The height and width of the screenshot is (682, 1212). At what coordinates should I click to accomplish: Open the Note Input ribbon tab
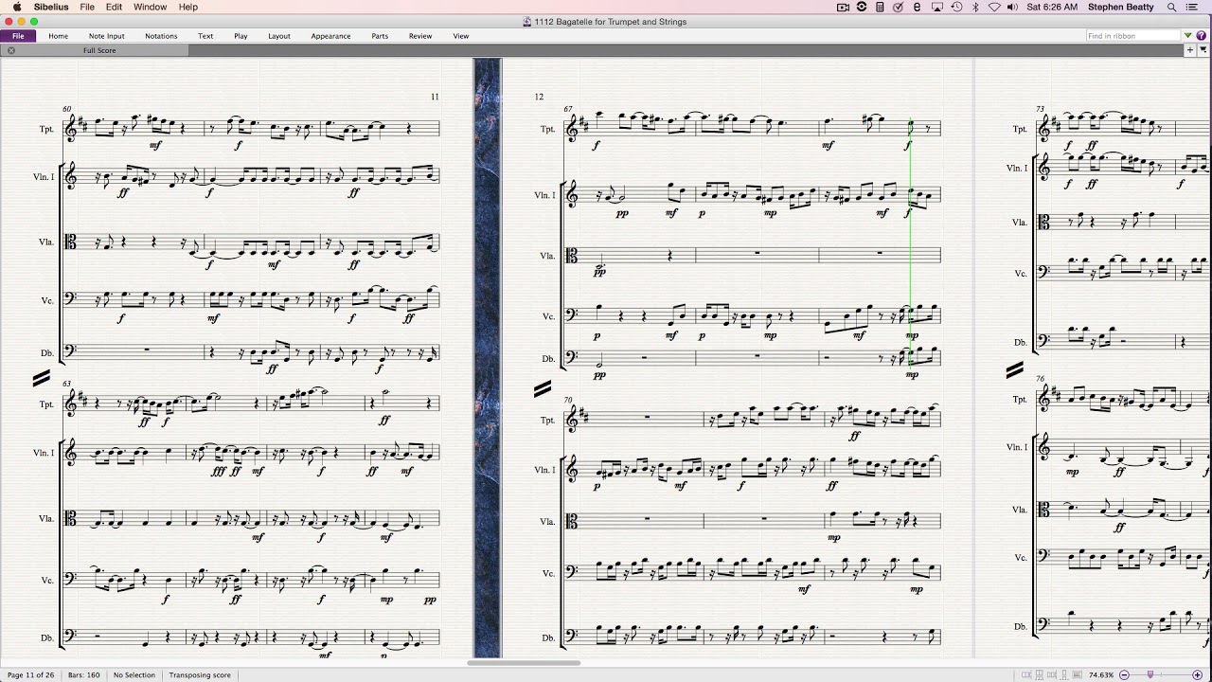tap(107, 36)
